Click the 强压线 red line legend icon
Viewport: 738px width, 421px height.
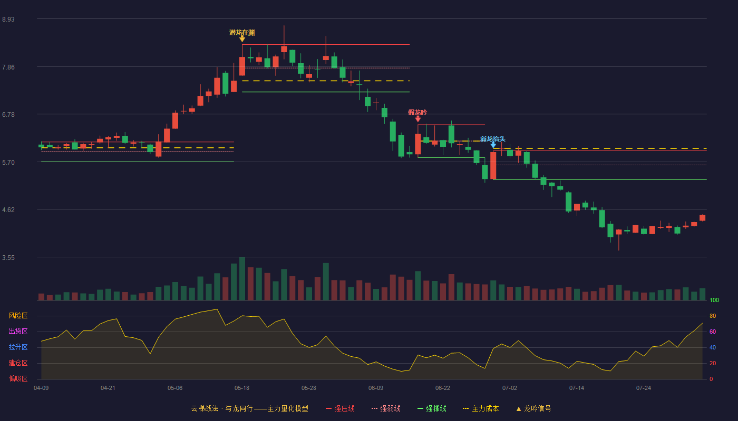(329, 408)
